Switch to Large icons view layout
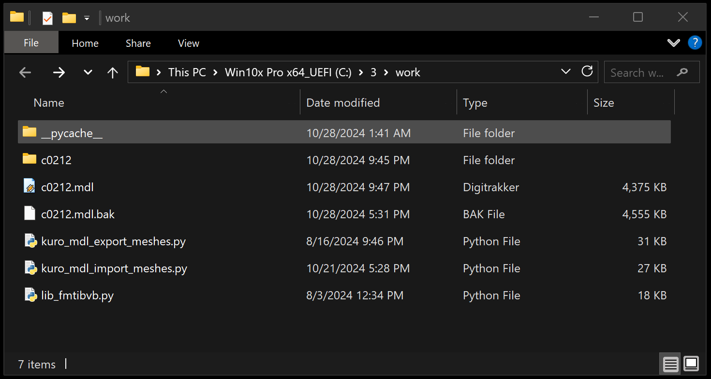The width and height of the screenshot is (711, 379). [691, 364]
